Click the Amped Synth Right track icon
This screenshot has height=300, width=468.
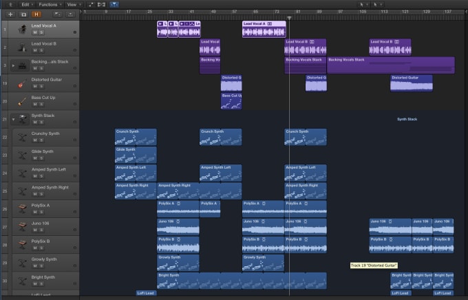(22, 191)
